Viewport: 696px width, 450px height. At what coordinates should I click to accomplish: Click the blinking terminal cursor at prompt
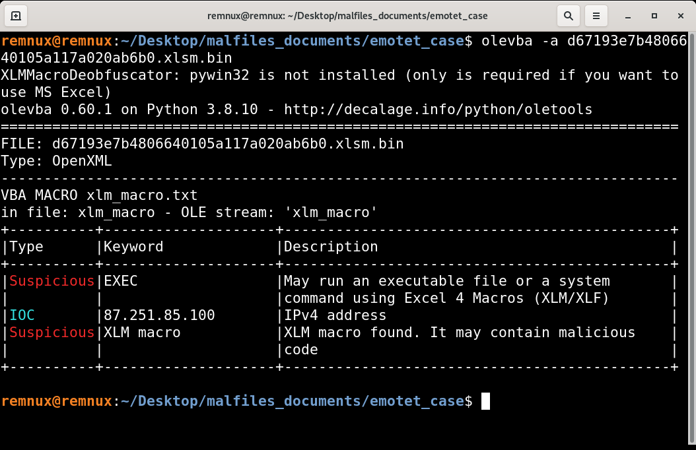pos(485,401)
